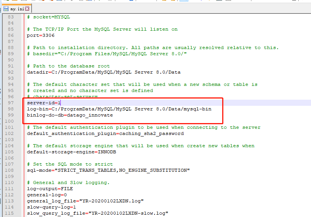311x217 pixels.
Task: Select the my.ini file tab
Action: (x=17, y=9)
